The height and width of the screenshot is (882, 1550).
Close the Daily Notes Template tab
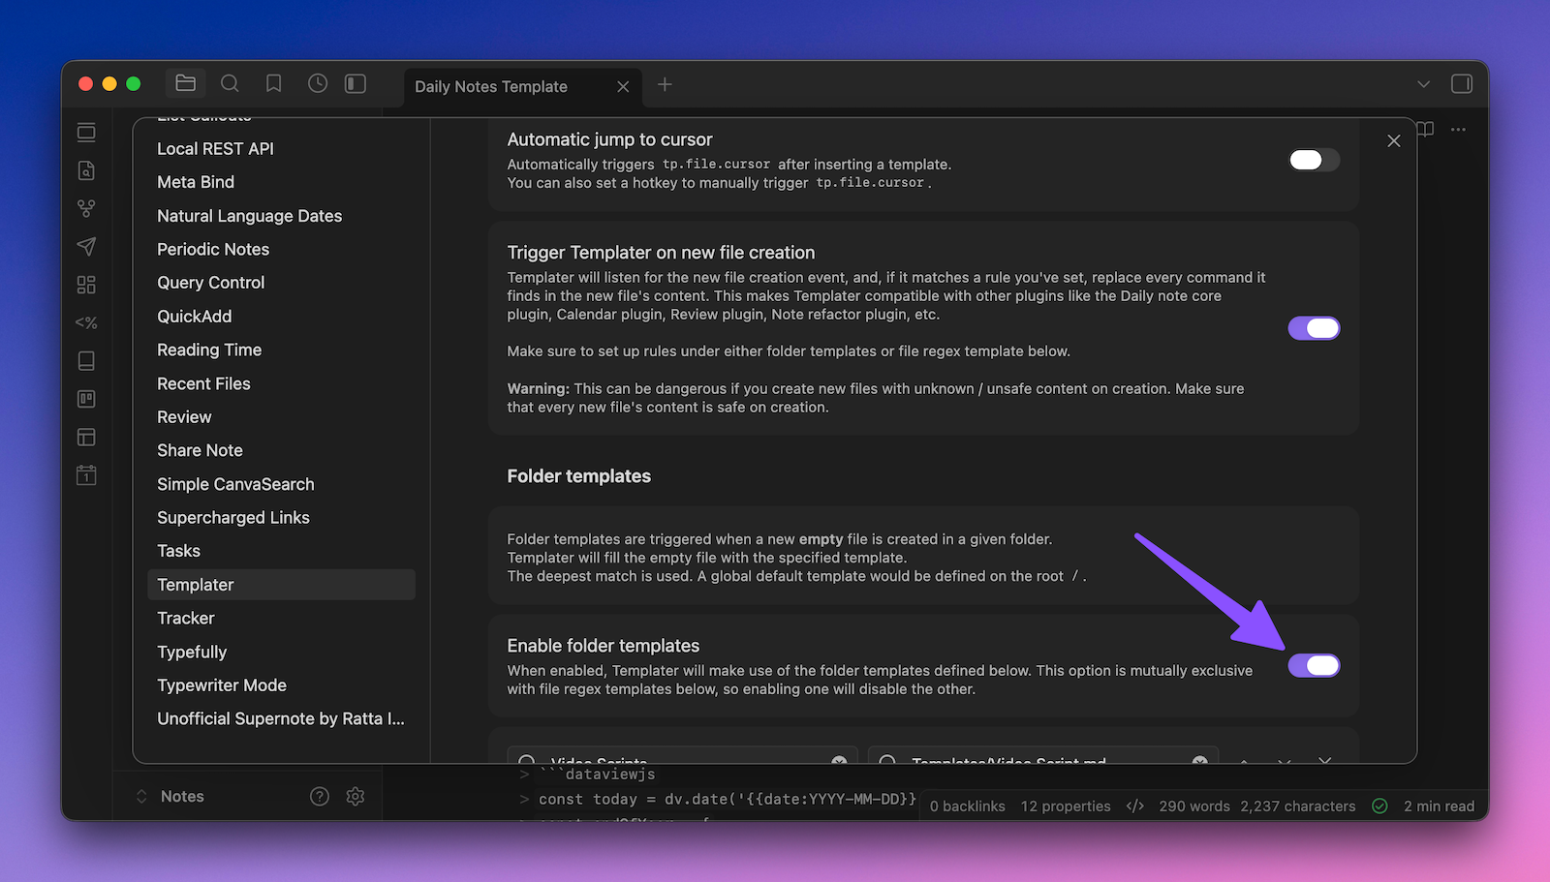point(623,86)
